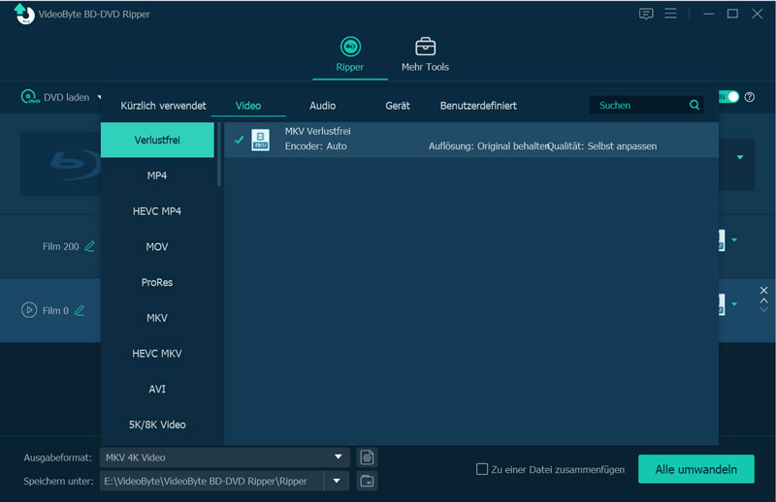Viewport: 776px width, 502px height.
Task: Open the hamburger menu in title bar
Action: tap(670, 14)
